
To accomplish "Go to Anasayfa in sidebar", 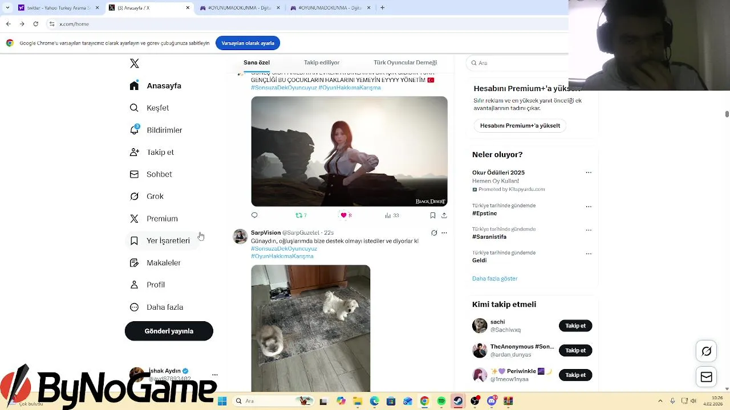I will click(x=156, y=86).
